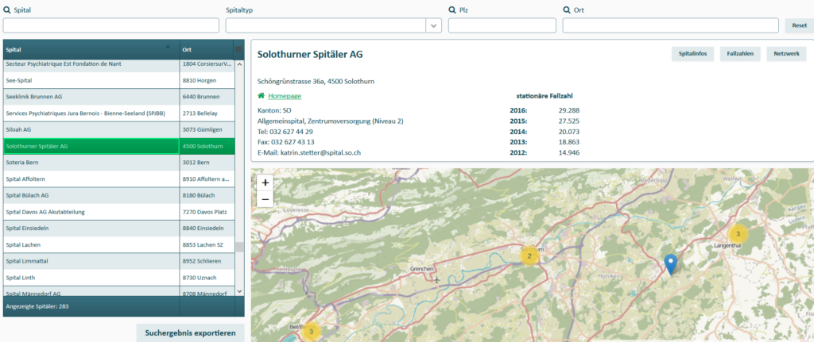
Task: Select Spital Limmattal row
Action: (x=119, y=261)
